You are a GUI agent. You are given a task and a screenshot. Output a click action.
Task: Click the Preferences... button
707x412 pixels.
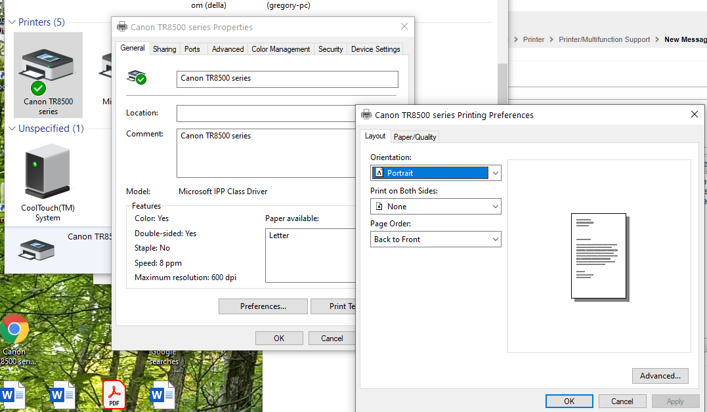click(x=263, y=306)
